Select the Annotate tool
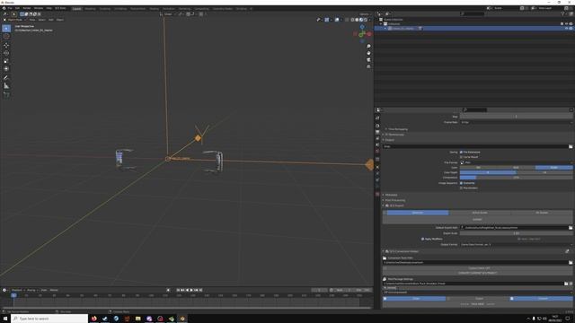The image size is (575, 323). (6, 78)
